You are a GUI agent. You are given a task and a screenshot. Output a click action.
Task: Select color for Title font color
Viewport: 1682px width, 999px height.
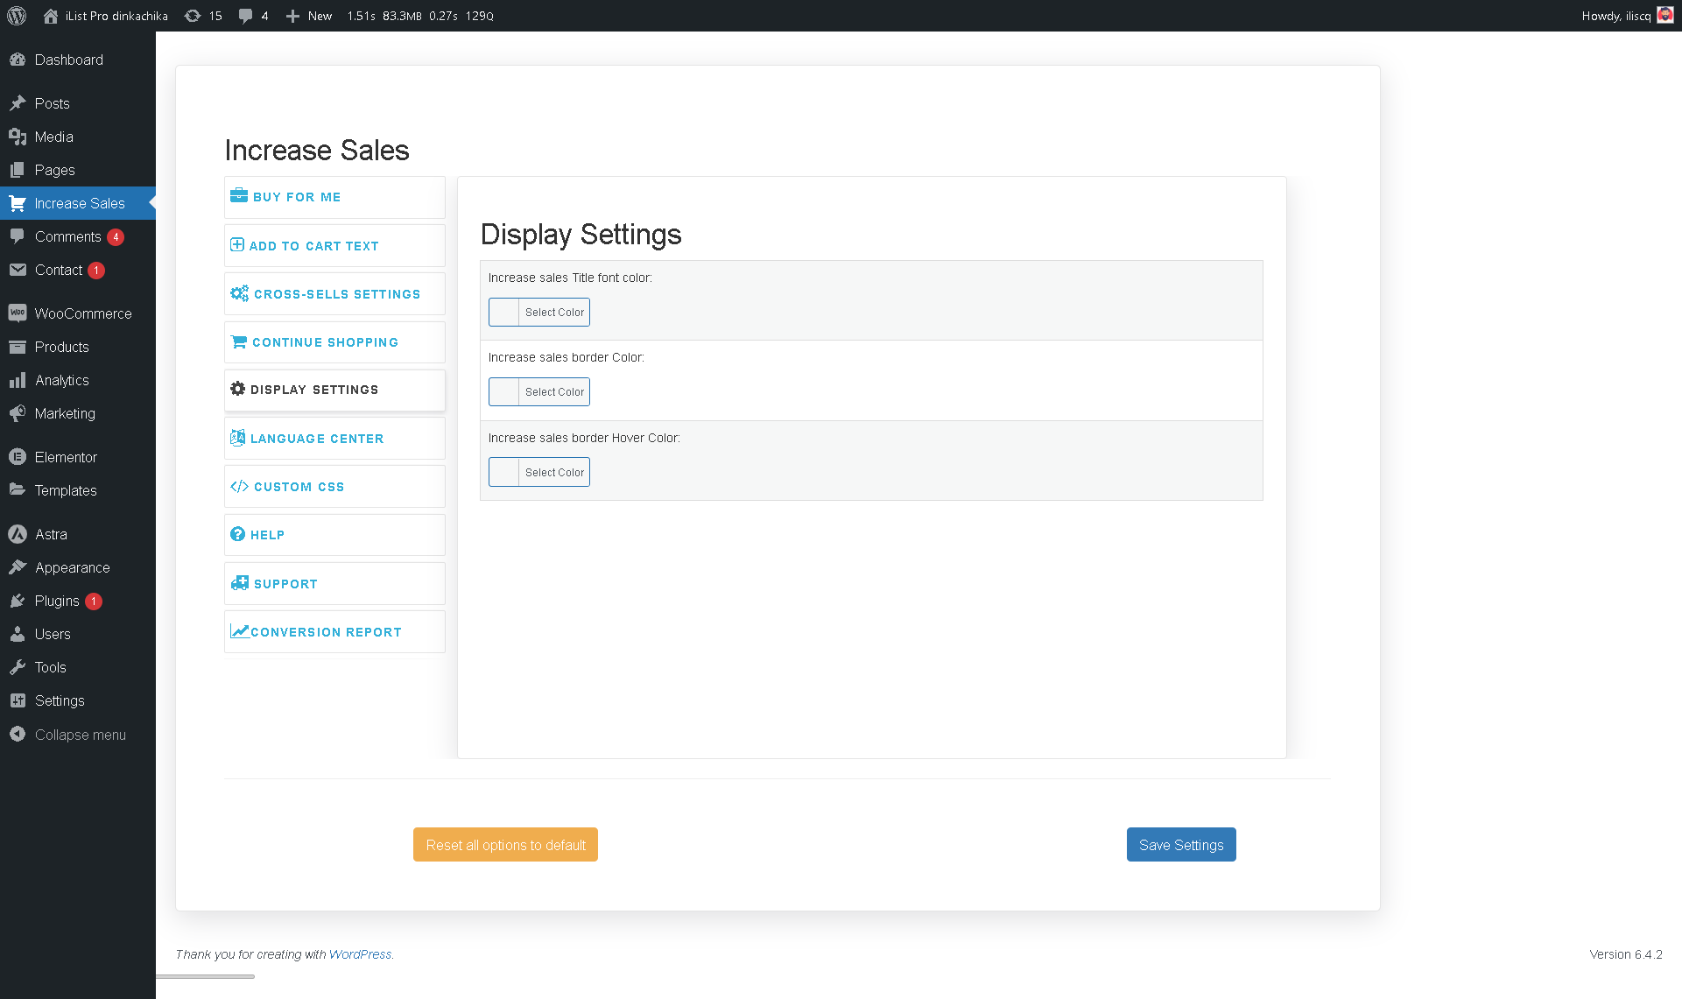coord(539,313)
